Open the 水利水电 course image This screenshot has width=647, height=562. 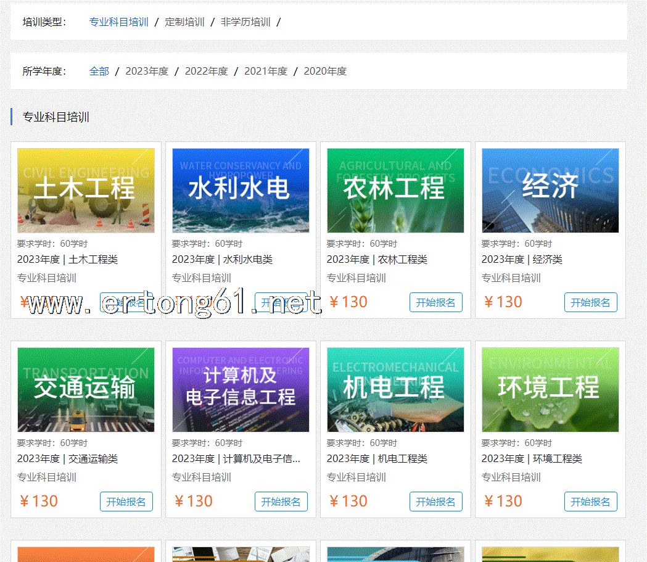pos(241,190)
